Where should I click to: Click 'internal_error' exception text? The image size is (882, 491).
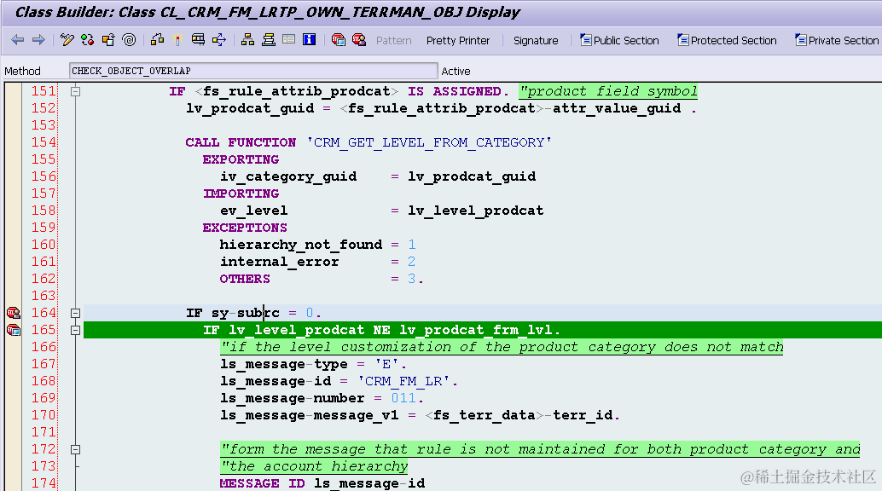(x=280, y=262)
